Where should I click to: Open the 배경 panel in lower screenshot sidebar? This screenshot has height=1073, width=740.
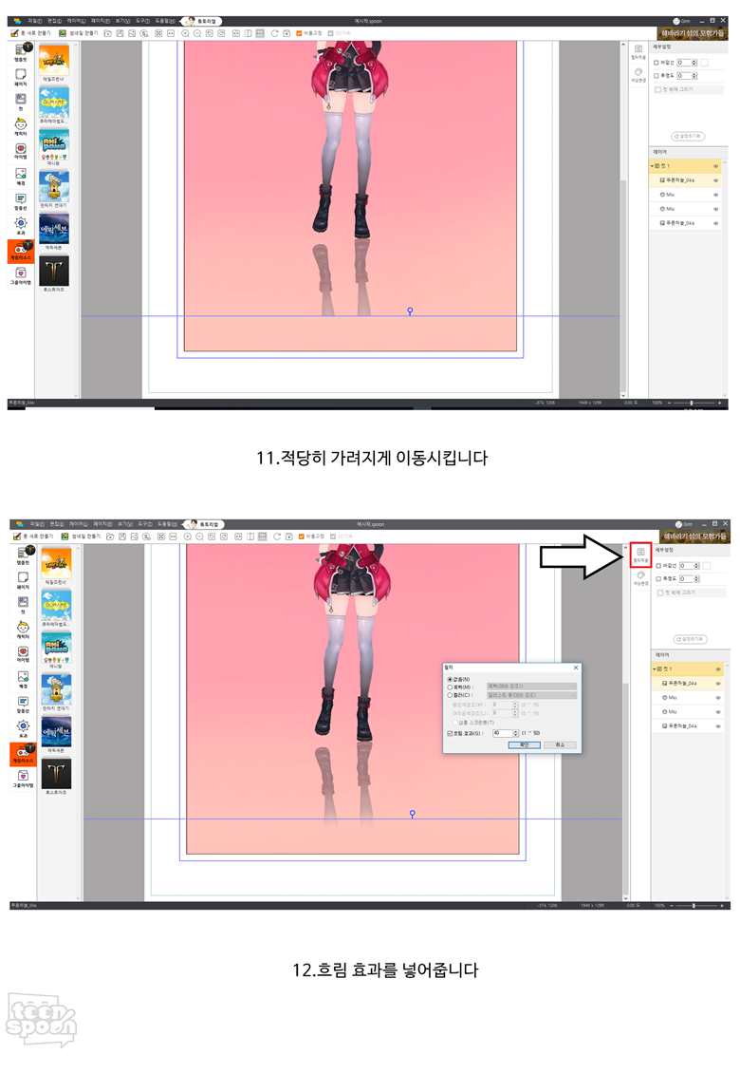click(x=23, y=679)
